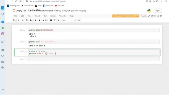Select the In [7]: prompt
The height and width of the screenshot is (95, 169).
coord(24,42)
